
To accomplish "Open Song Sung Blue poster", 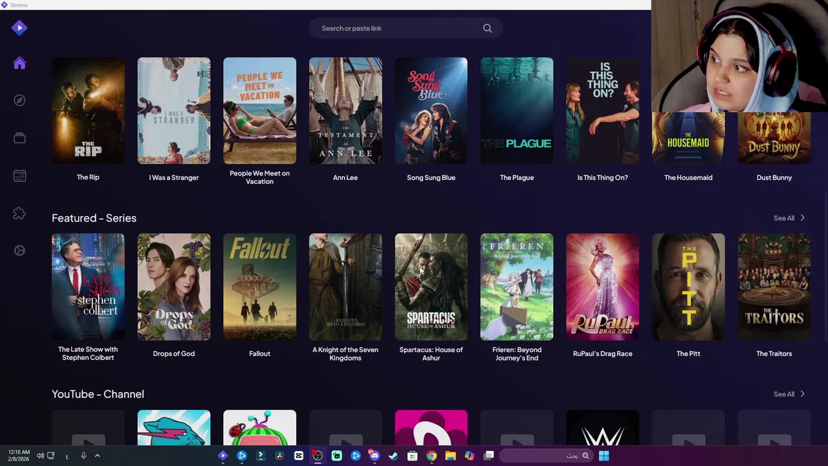I will (x=431, y=111).
